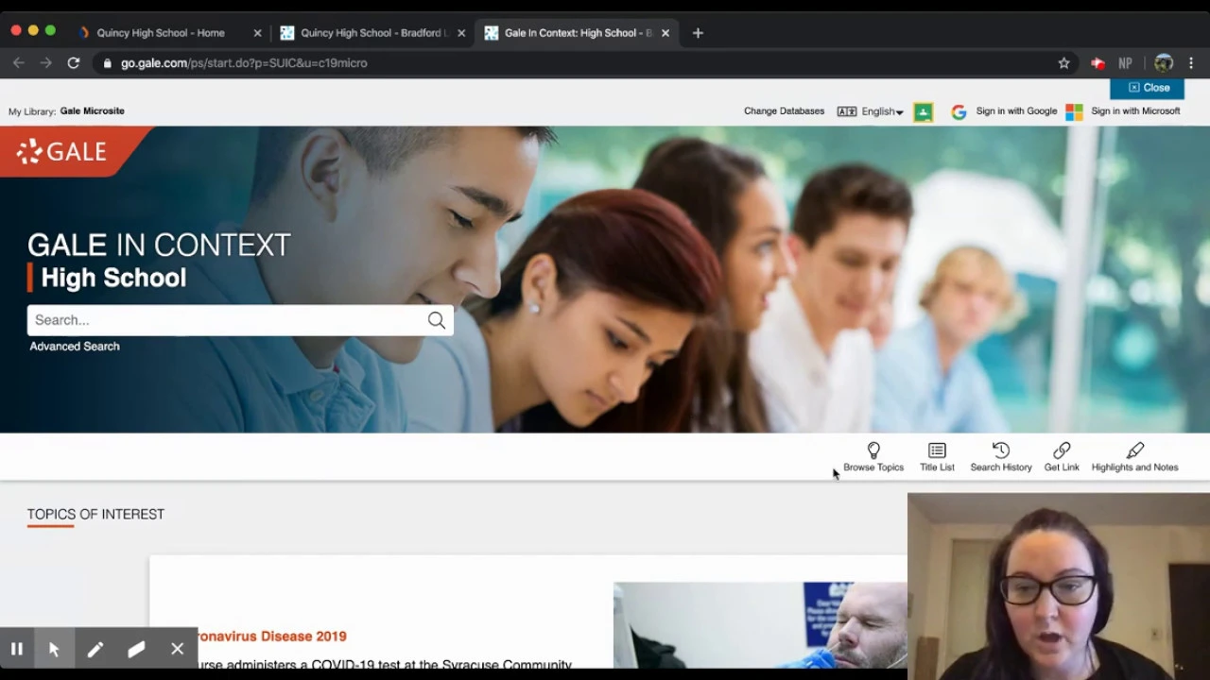Click the red extension icon in toolbar
Viewport: 1210px width, 680px height.
point(1098,63)
